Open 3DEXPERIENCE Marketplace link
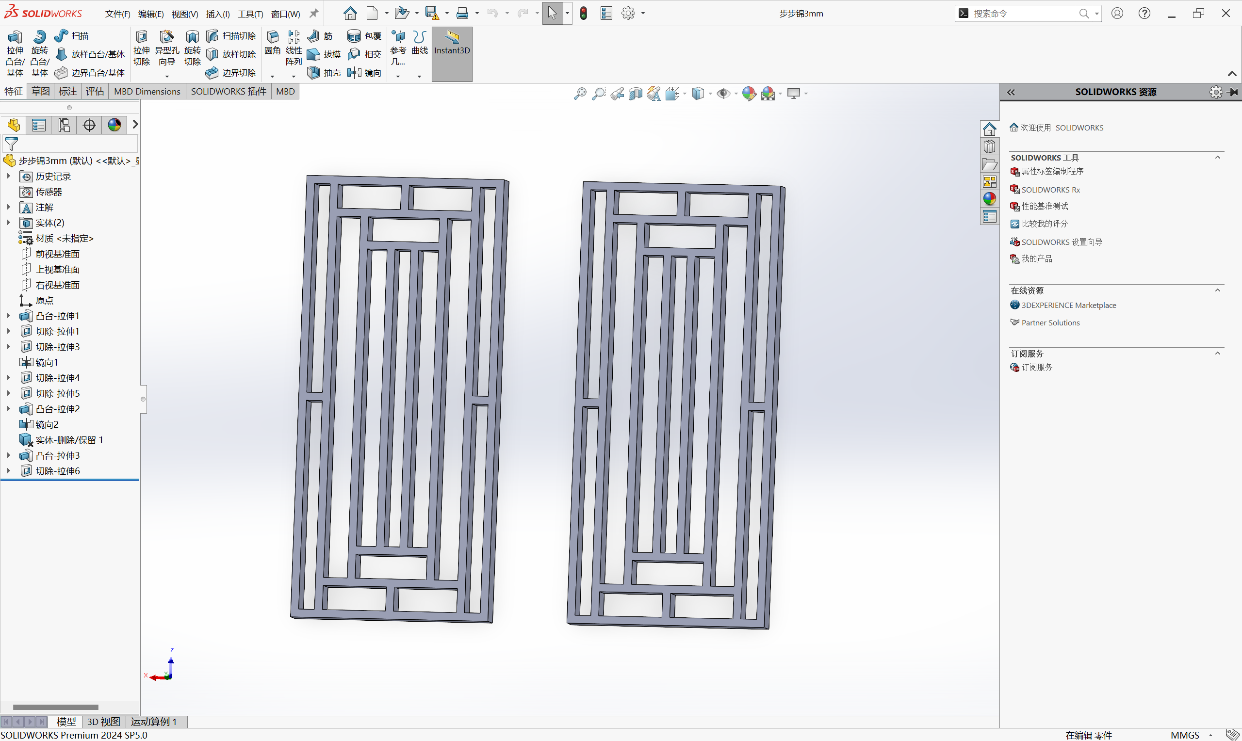Screen dimensions: 1242x741 1062,305
